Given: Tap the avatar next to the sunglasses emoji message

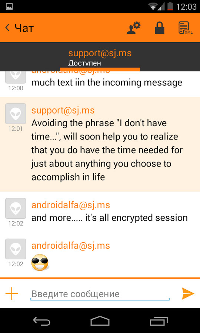Looking at the screenshot, I should pos(16,249).
